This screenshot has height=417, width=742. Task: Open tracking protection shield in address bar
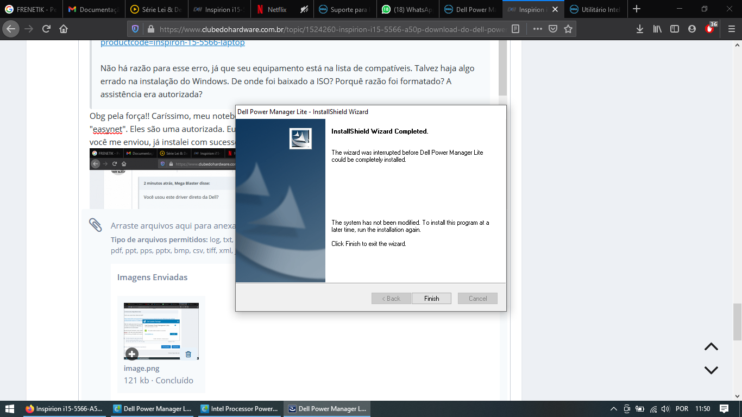coord(136,29)
